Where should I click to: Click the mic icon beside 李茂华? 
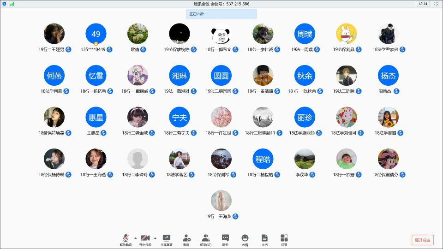click(x=312, y=175)
